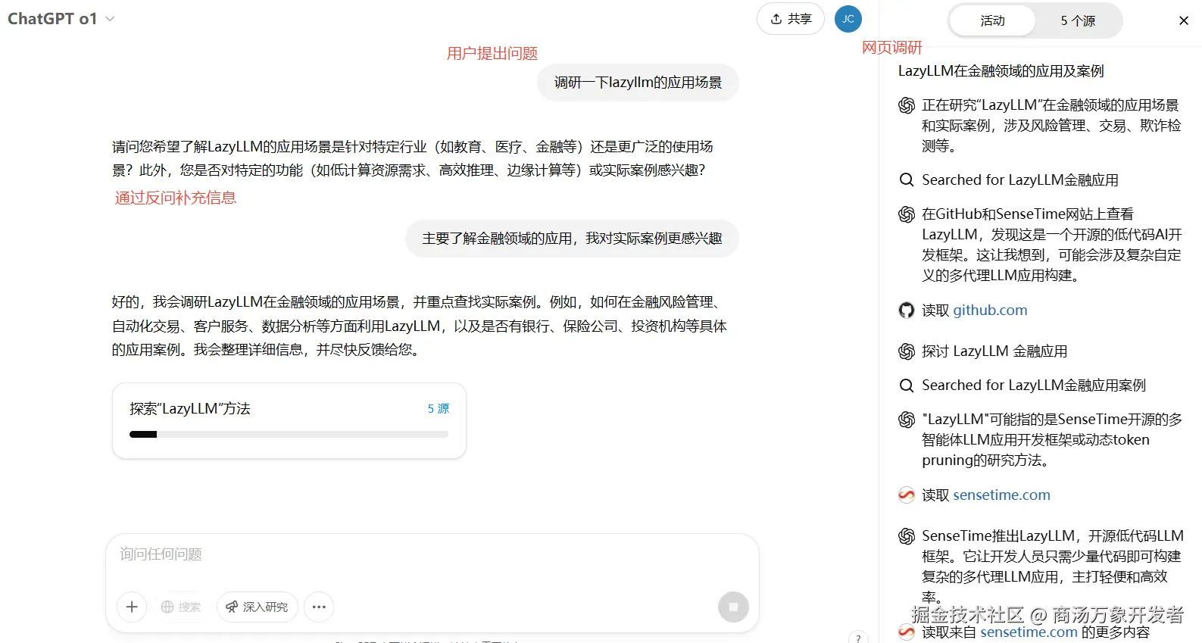Image resolution: width=1202 pixels, height=643 pixels.
Task: Toggle the 搜索 web search button
Action: coord(181,607)
